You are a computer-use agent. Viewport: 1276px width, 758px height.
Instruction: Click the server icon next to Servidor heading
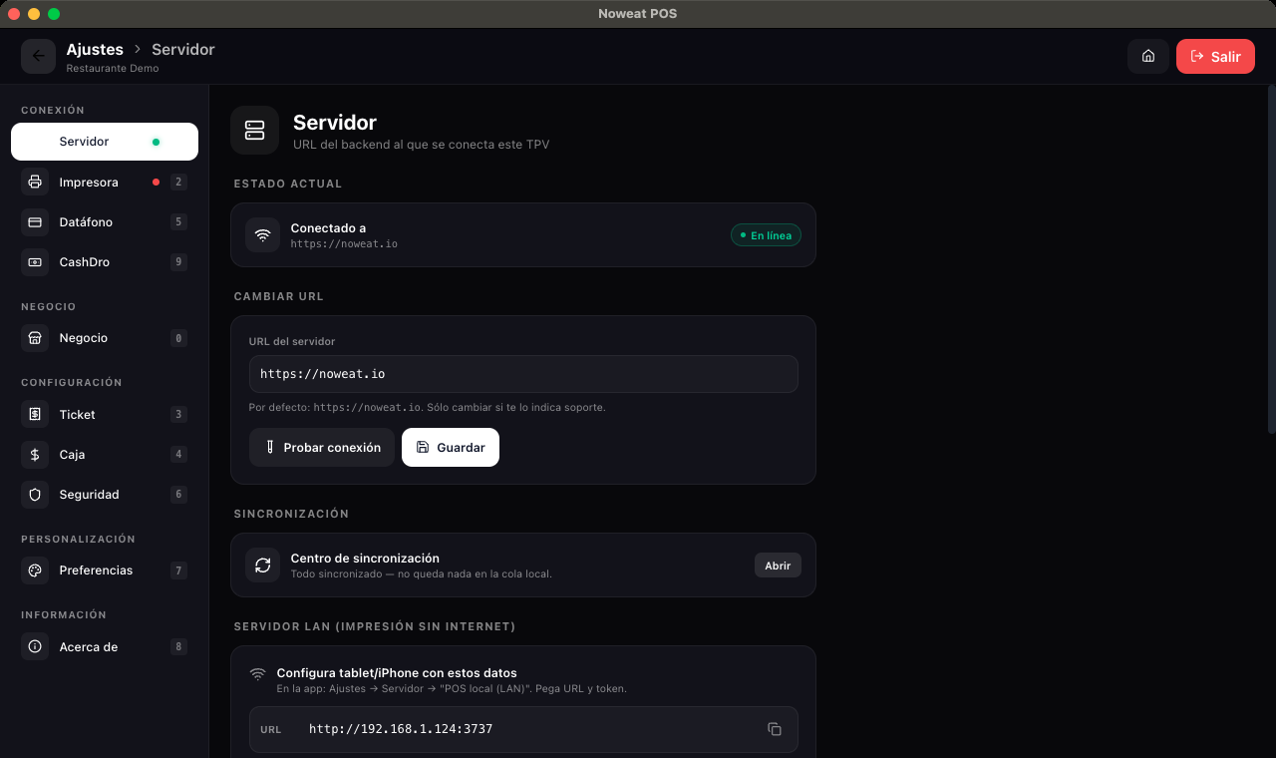(254, 131)
